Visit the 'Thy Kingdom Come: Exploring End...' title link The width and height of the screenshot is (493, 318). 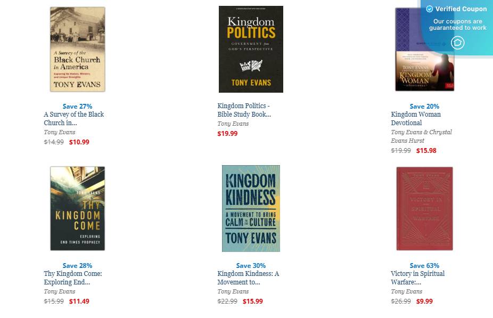click(73, 278)
